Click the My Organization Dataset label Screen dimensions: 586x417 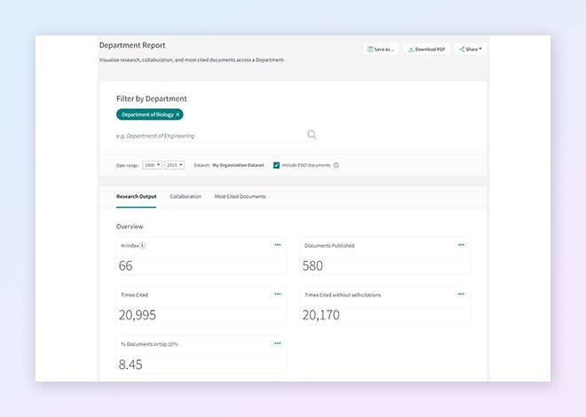click(x=238, y=165)
